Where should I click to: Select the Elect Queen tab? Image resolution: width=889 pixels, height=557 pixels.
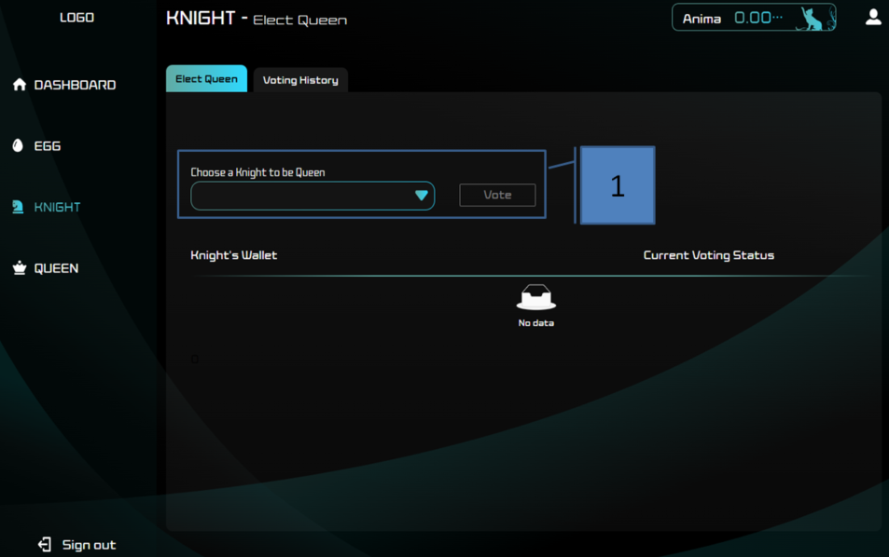point(206,78)
